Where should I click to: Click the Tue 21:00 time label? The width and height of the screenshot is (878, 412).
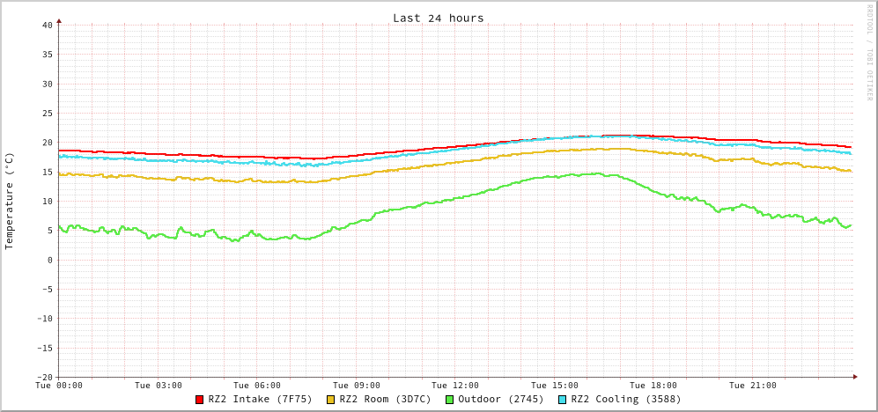pyautogui.click(x=753, y=386)
